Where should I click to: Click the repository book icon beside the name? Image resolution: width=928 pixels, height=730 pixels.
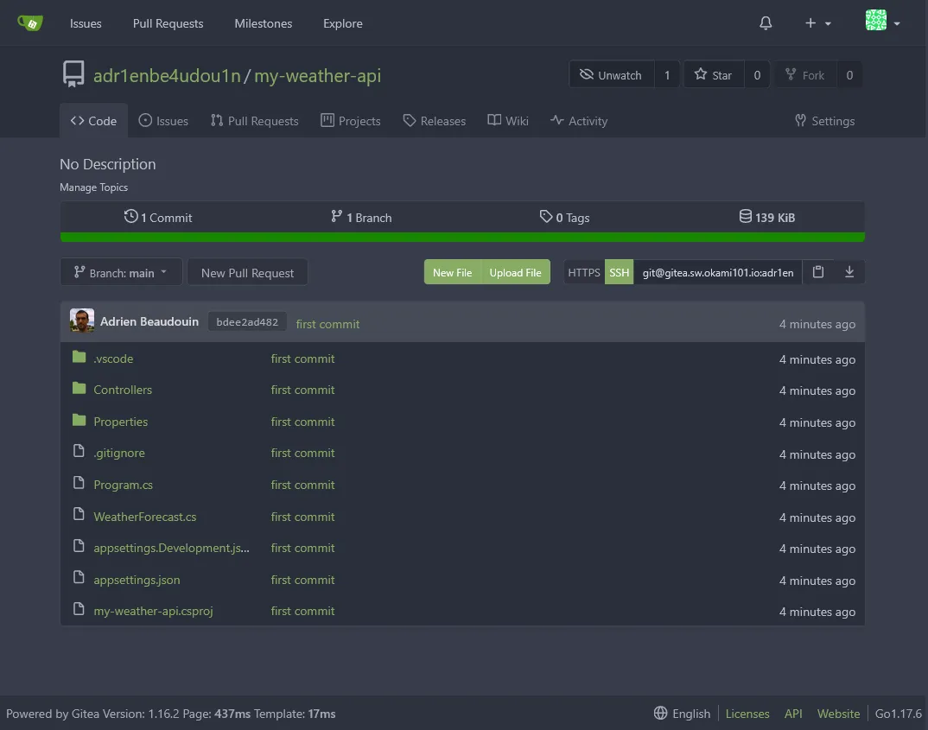73,74
